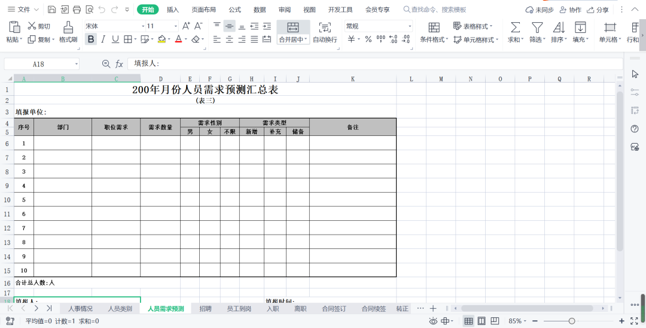Click the Save icon in quick access bar

[x=52, y=10]
